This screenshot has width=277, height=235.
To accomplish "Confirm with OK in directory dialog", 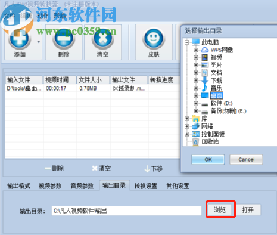I will 208,159.
